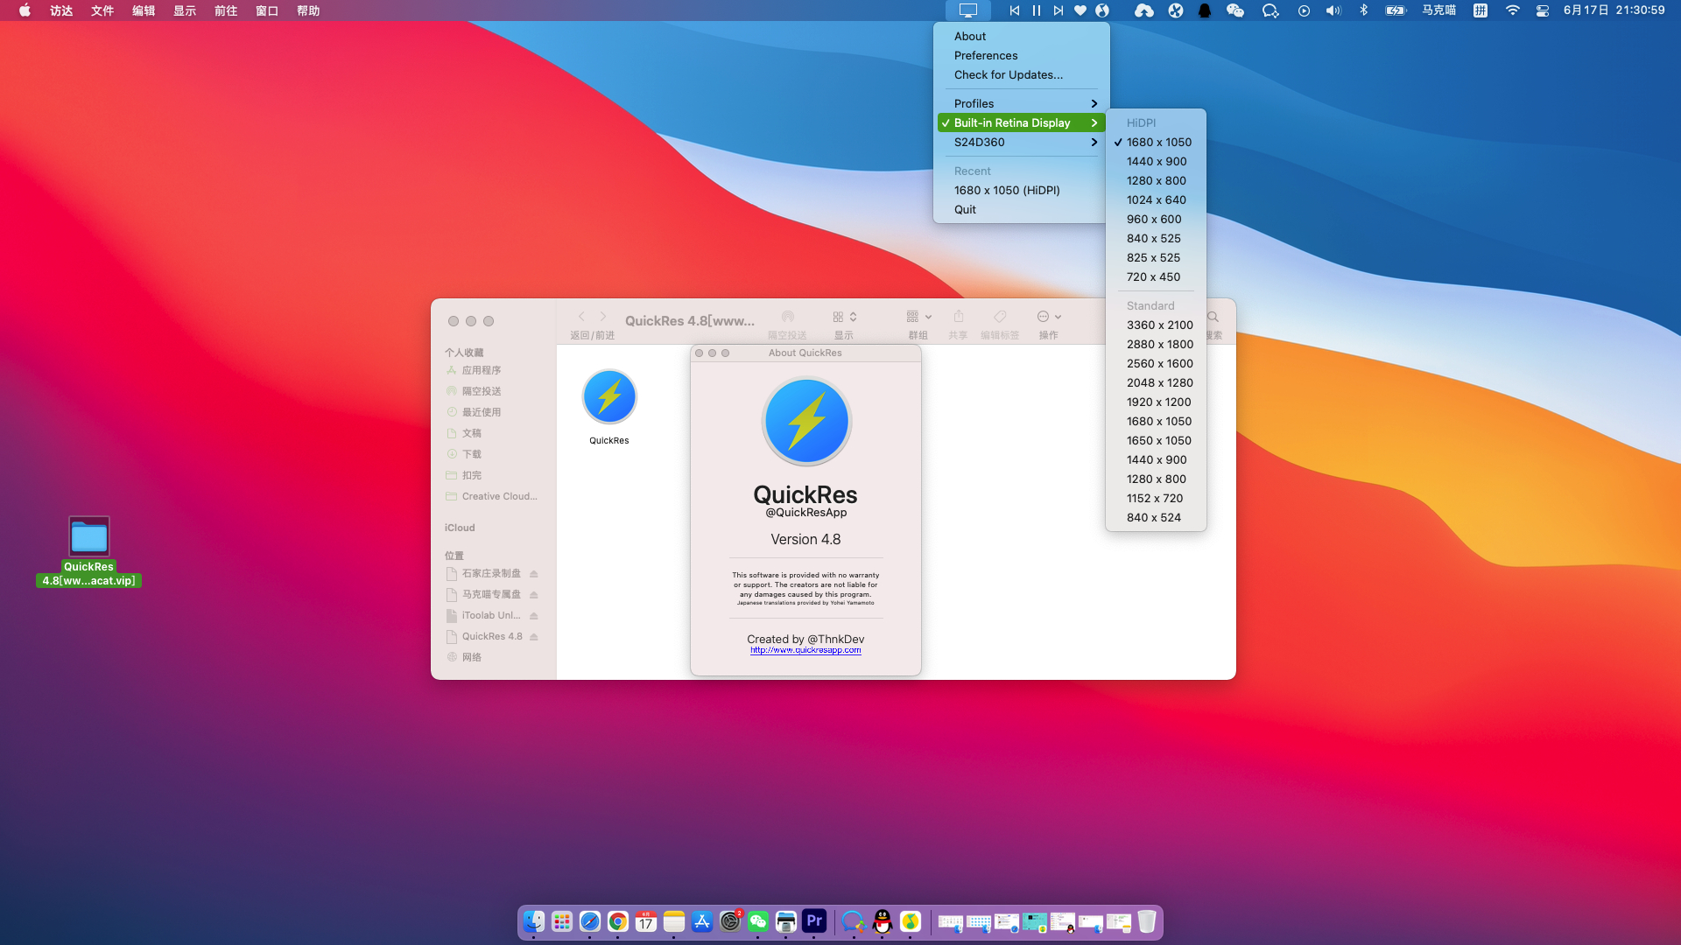1681x945 pixels.
Task: Open Wi-Fi menu in menu bar
Action: pos(1512,10)
